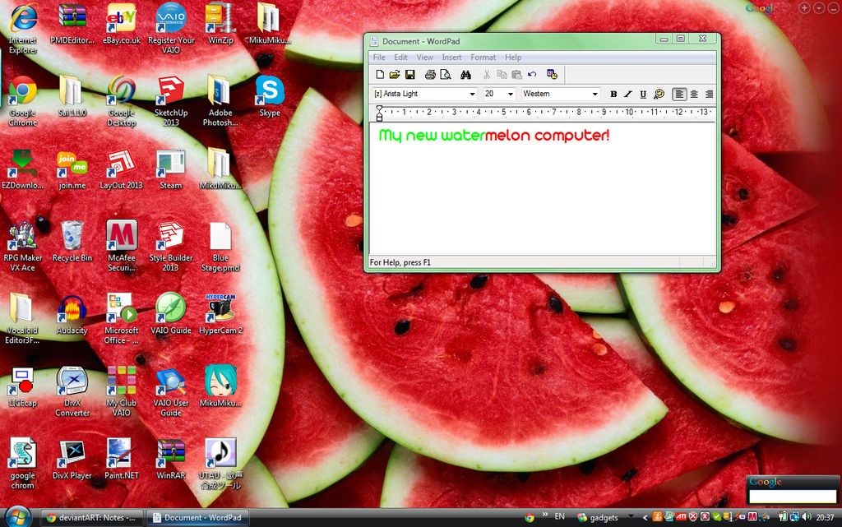842x527 pixels.
Task: Select the eBay.co.uk desktop shortcut
Action: 122,24
